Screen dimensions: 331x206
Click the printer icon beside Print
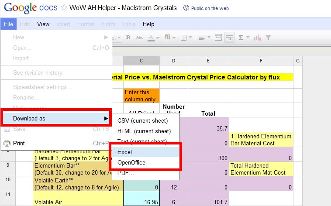point(7,144)
